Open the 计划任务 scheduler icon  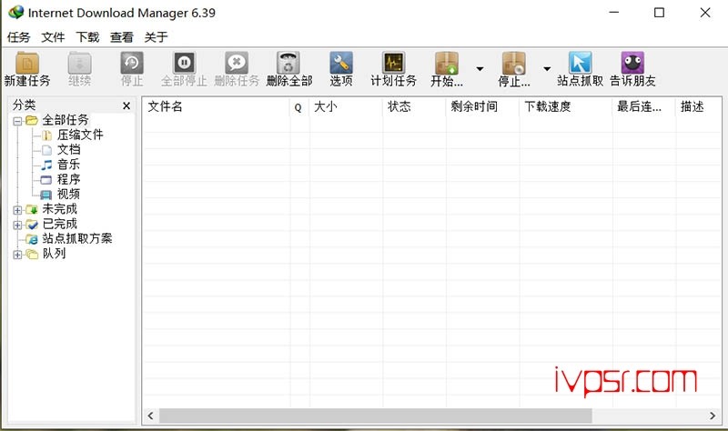[394, 63]
